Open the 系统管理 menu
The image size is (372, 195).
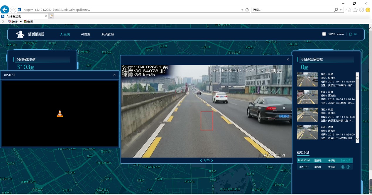[108, 34]
